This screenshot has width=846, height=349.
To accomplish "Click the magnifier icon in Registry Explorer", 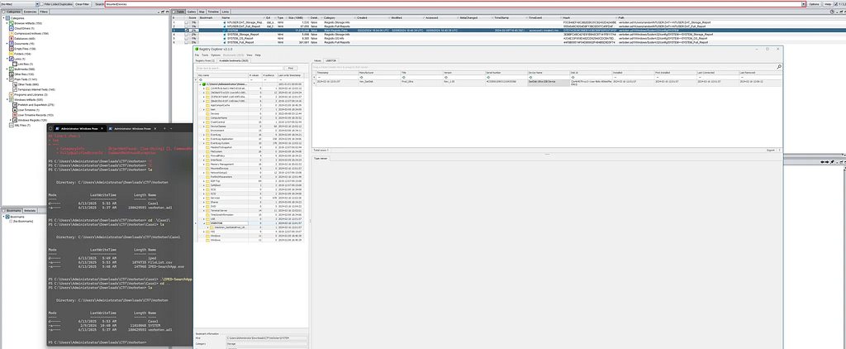I will click(779, 67).
